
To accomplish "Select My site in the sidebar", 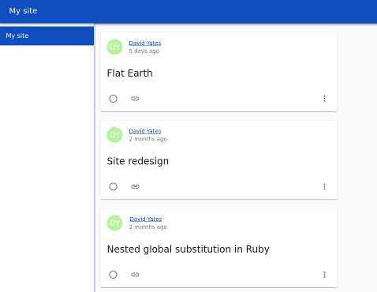I will (x=47, y=36).
